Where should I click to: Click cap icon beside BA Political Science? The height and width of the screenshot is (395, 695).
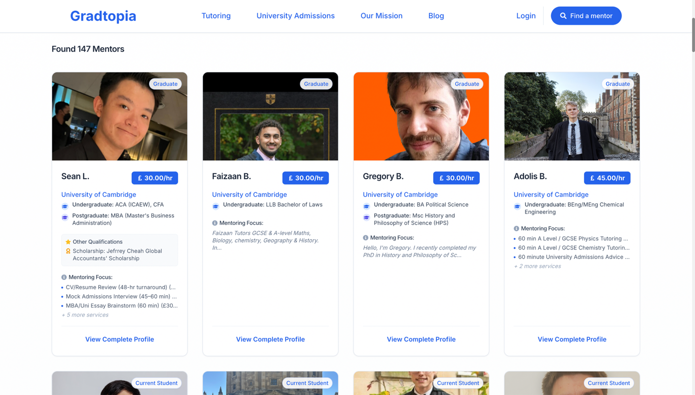pyautogui.click(x=367, y=206)
